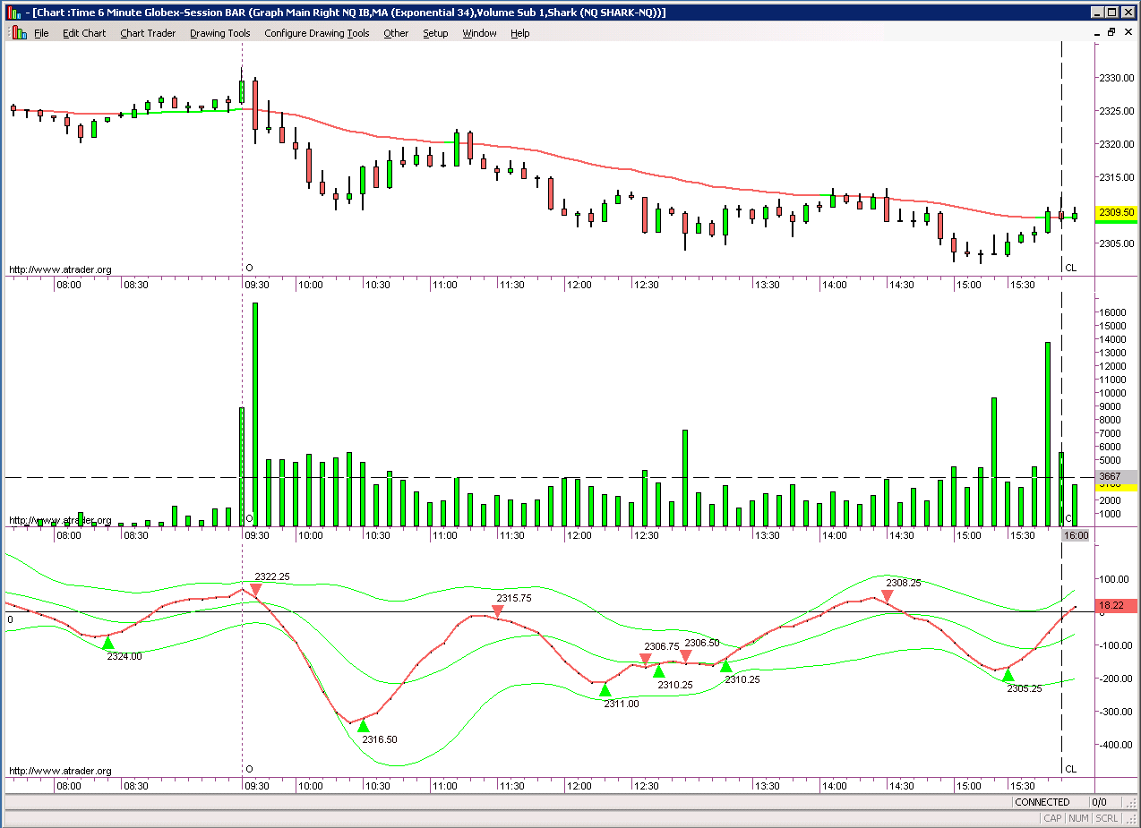Minimize the inner chart window

[1099, 32]
